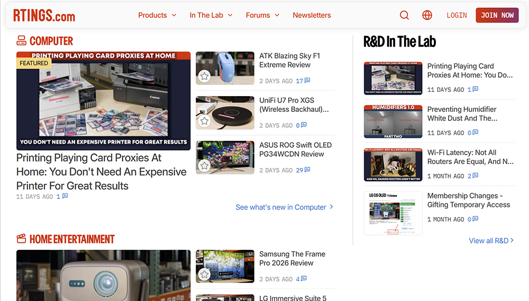Viewport: 529px width, 301px height.
Task: Expand the In The Lab dropdown
Action: pos(211,15)
